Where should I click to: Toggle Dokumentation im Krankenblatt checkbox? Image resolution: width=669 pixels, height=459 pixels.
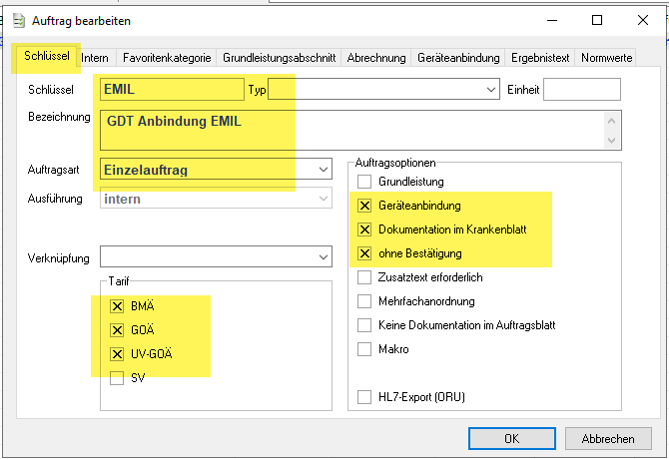click(364, 229)
